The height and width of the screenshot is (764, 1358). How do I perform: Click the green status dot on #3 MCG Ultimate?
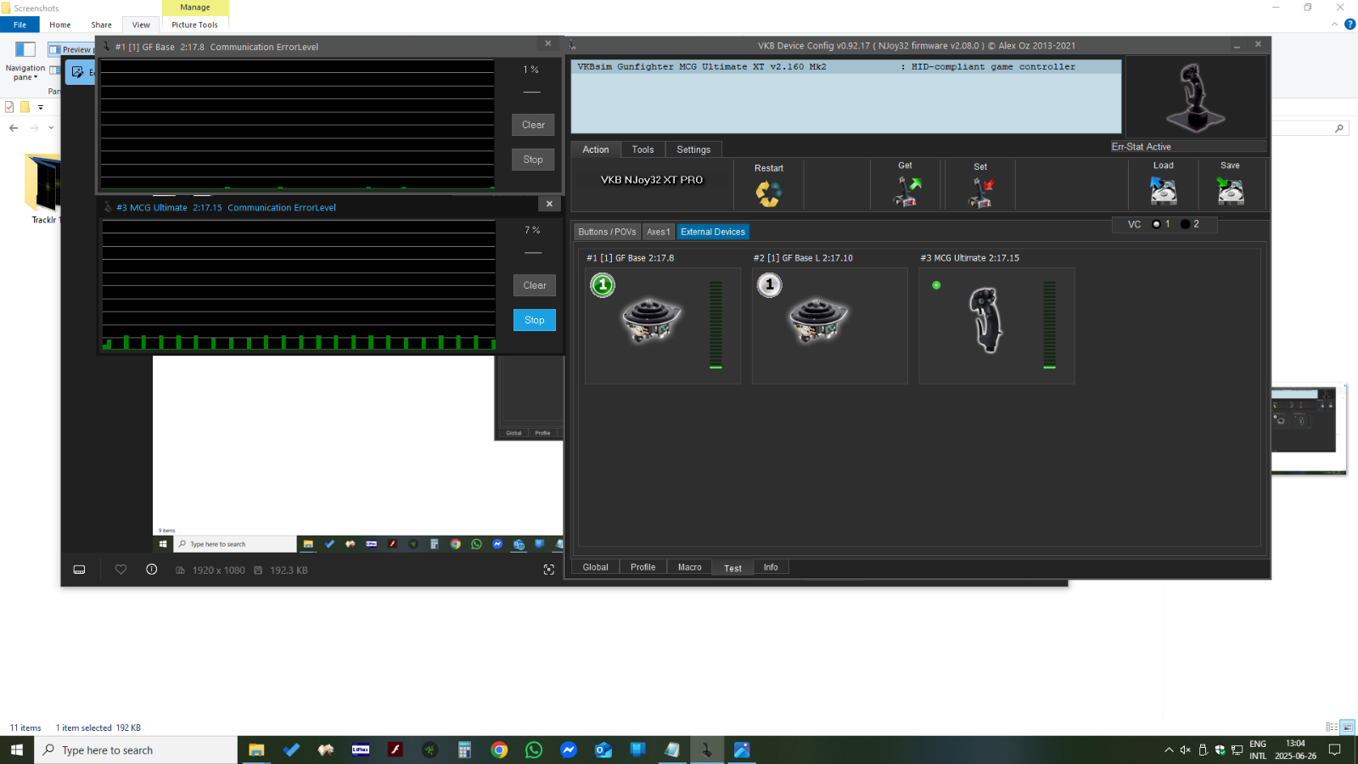(x=936, y=285)
